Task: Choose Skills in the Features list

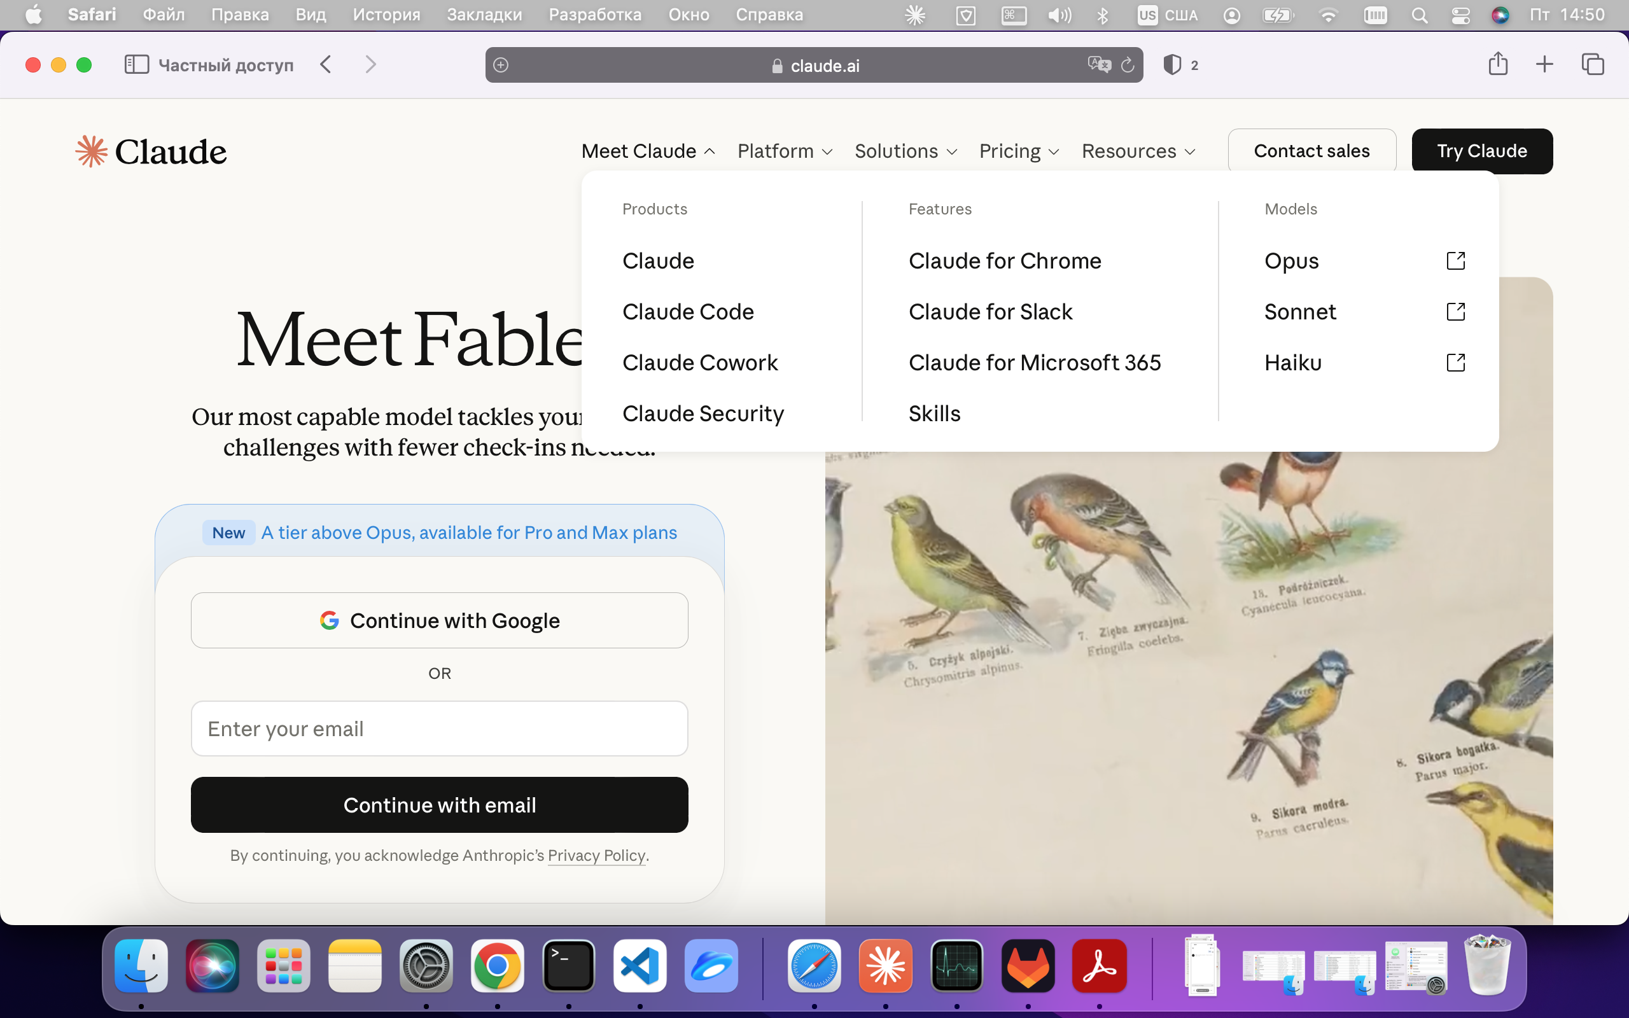Action: click(934, 414)
